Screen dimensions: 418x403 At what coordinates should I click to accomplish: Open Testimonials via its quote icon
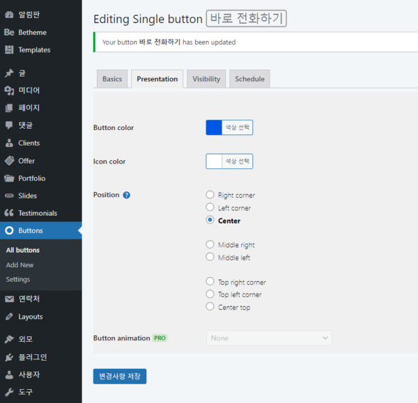point(9,213)
